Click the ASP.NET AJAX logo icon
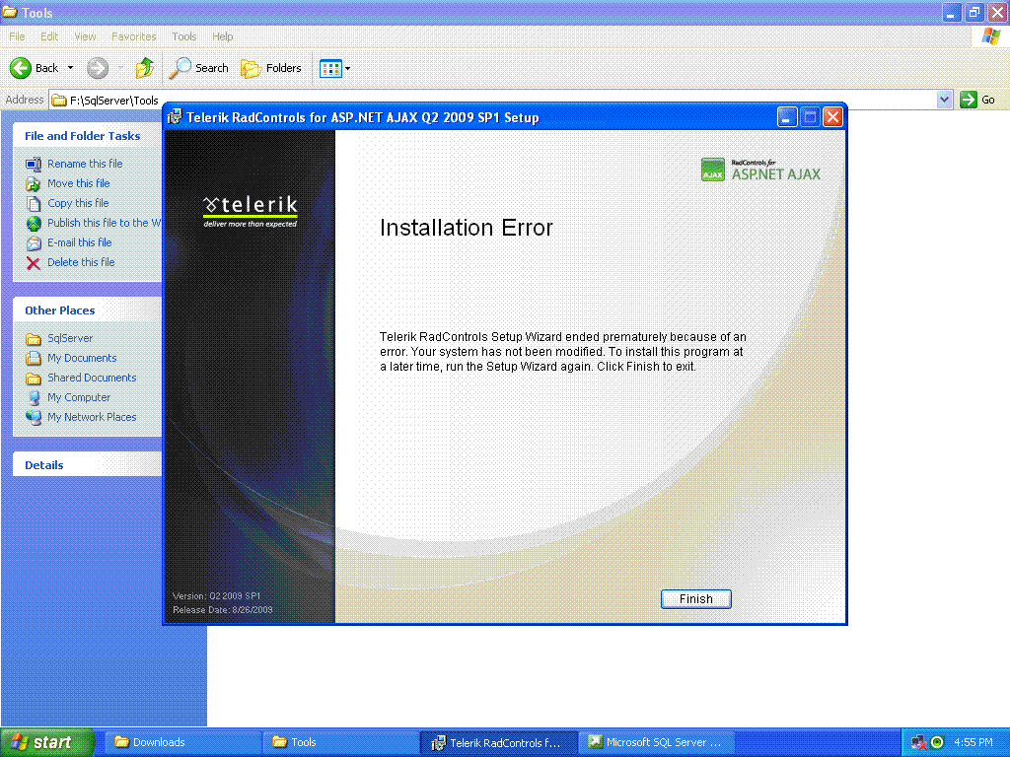 tap(713, 170)
